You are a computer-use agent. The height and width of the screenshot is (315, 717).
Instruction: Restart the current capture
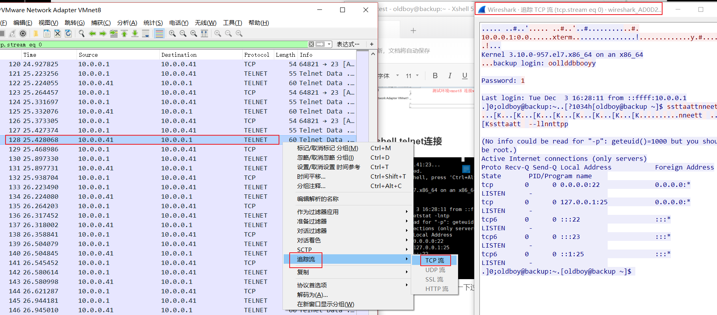12,34
